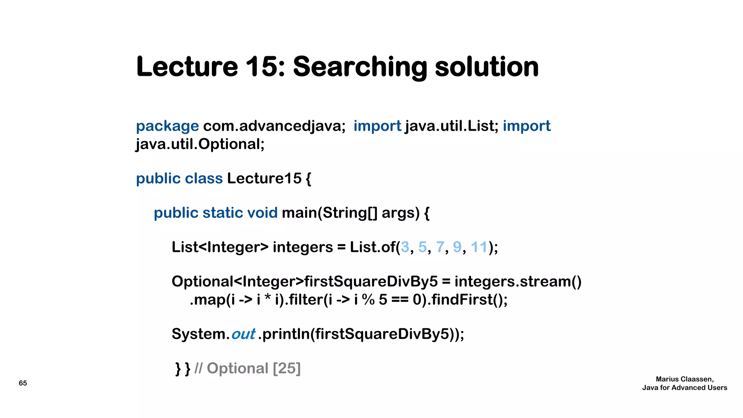This screenshot has width=743, height=418.
Task: Click "java.util.List;" import text
Action: point(452,126)
